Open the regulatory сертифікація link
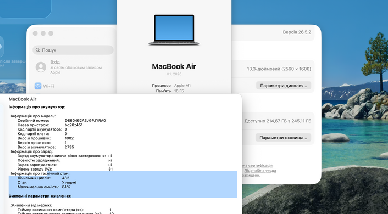This screenshot has width=388, height=214. pyautogui.click(x=257, y=165)
